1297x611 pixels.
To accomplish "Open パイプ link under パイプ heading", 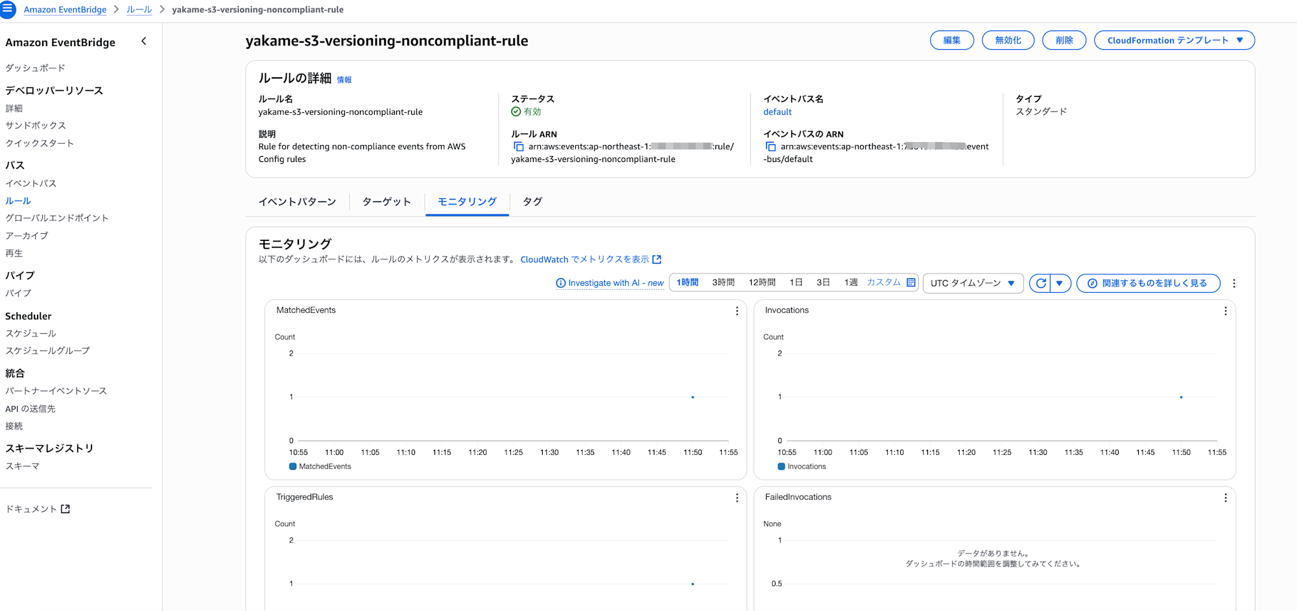I will [18, 293].
